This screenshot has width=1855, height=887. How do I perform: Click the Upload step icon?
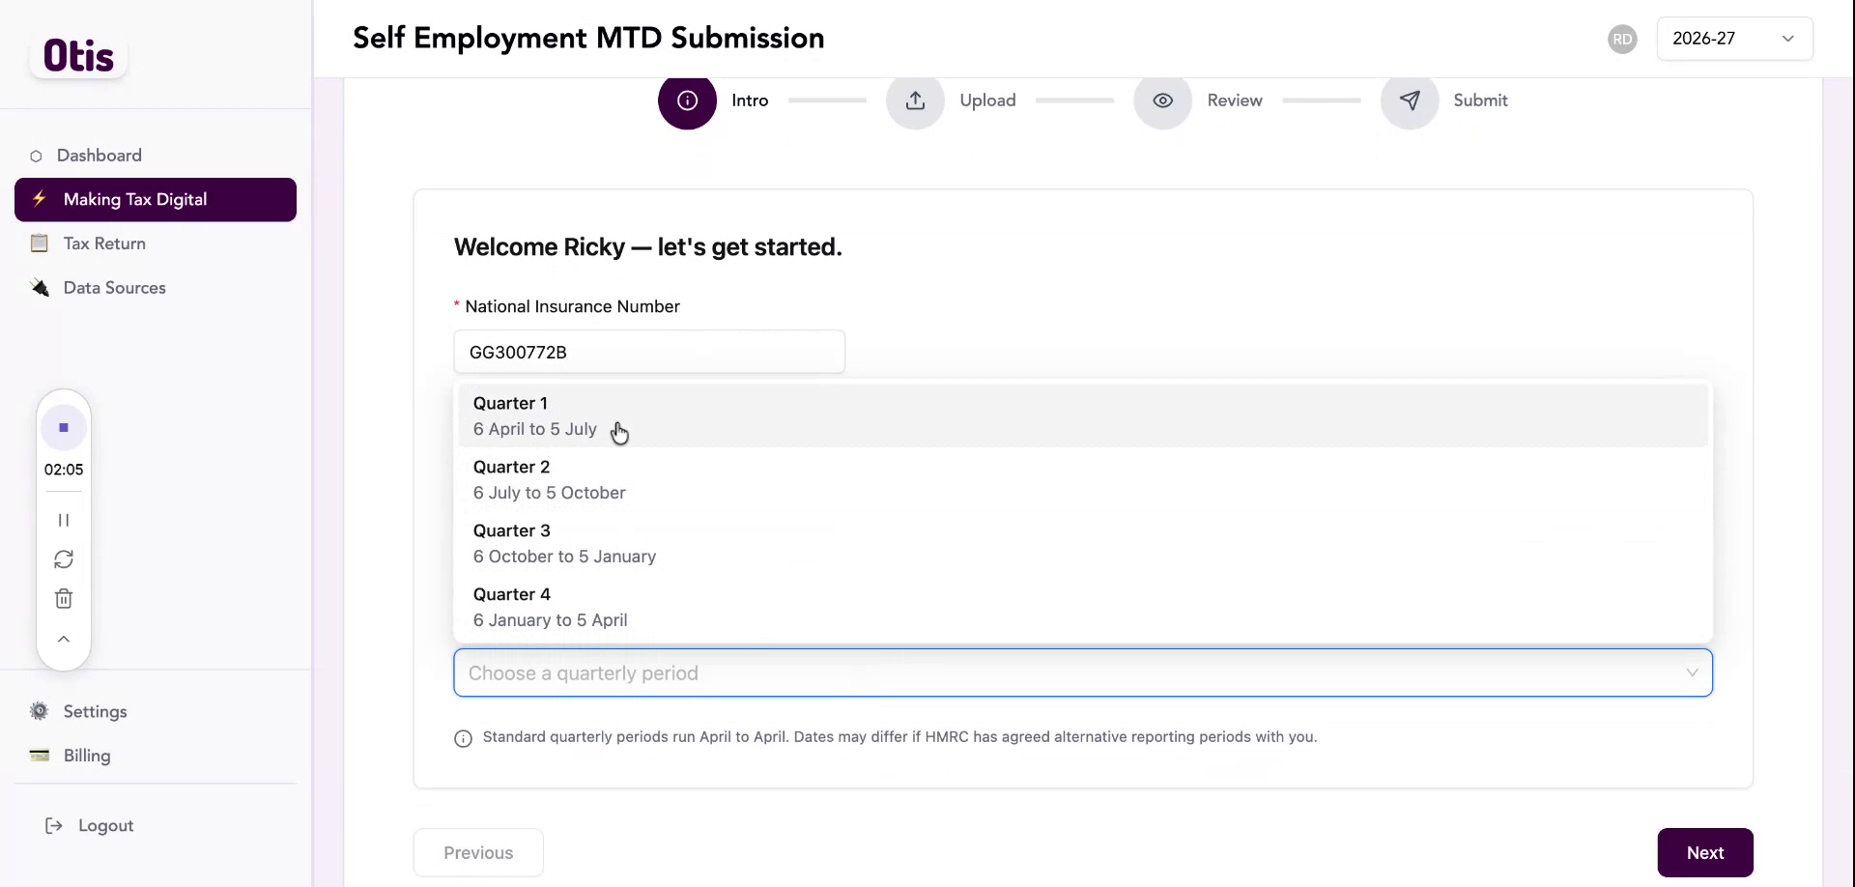(915, 100)
